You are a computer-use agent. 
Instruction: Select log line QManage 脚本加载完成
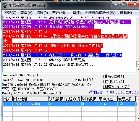[x=46, y=60]
